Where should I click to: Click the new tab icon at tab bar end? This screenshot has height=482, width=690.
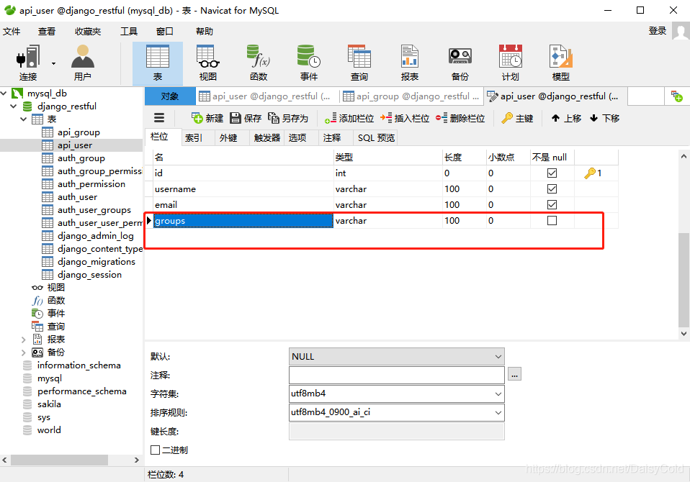tap(677, 96)
